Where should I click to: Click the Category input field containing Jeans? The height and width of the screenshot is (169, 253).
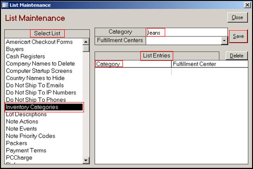point(187,32)
